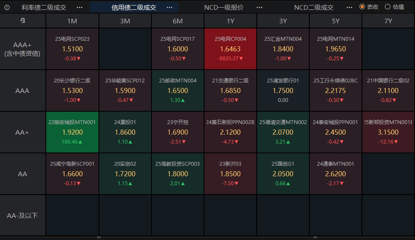Image resolution: width=415 pixels, height=240 pixels.
Task: Click the green 22临安城投MTN001 cell
Action: pyautogui.click(x=72, y=132)
